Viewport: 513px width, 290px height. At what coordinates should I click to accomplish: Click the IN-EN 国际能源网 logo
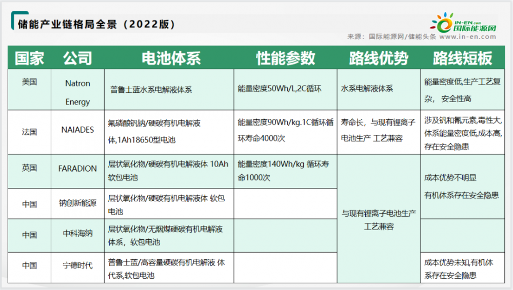(x=463, y=24)
